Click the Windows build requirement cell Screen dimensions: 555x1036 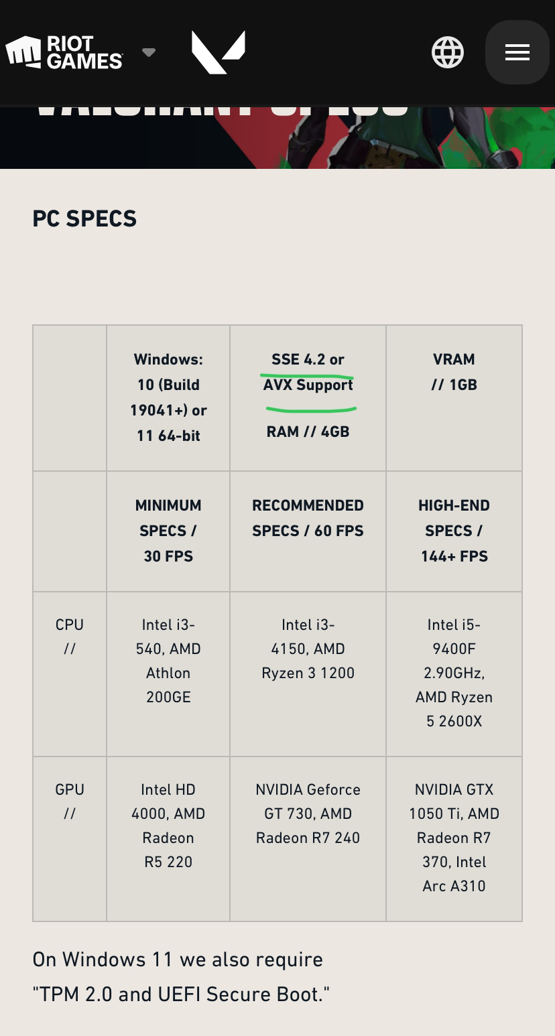[x=168, y=397]
